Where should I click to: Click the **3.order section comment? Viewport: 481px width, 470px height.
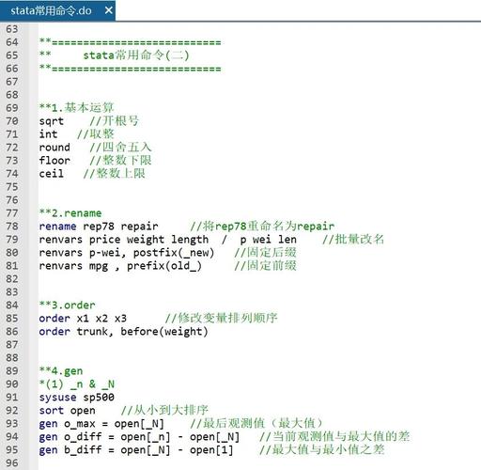point(68,305)
